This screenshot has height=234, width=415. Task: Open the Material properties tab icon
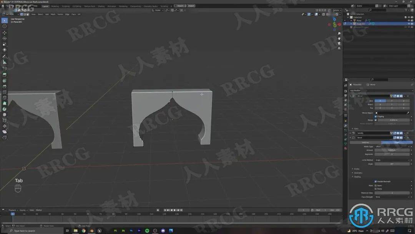(346, 149)
